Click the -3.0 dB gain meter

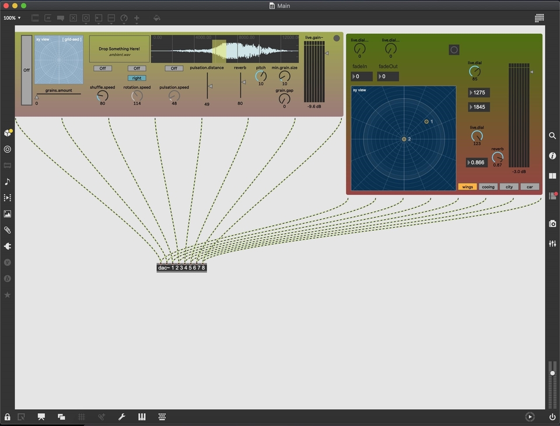click(x=519, y=115)
